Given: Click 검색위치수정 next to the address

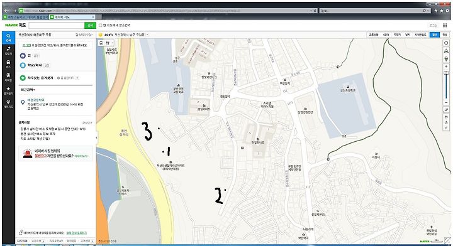Looking at the screenshot, I should click(x=84, y=35).
